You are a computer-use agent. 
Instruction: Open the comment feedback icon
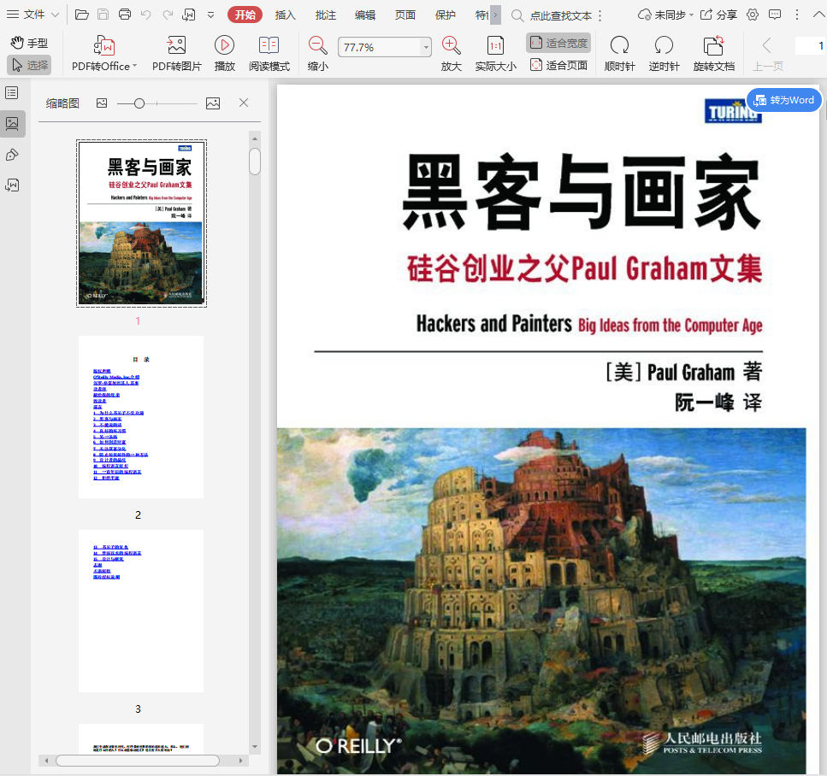[775, 15]
